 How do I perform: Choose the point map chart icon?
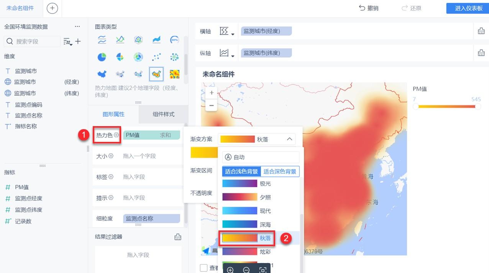point(120,74)
